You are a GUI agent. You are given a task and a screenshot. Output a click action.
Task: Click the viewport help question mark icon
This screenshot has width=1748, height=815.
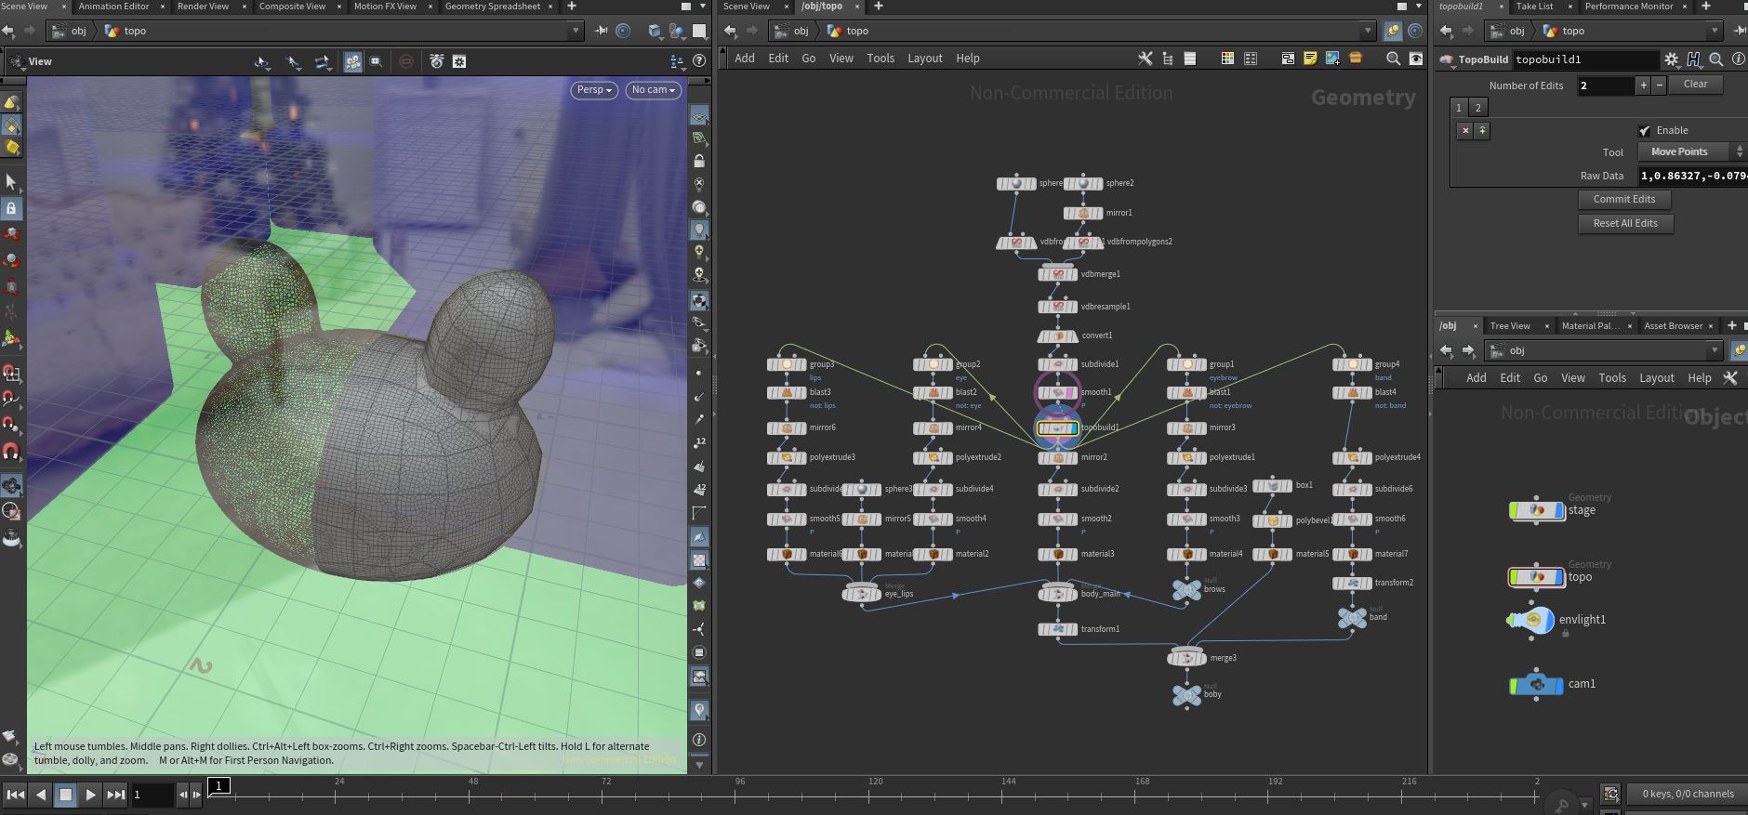(699, 61)
